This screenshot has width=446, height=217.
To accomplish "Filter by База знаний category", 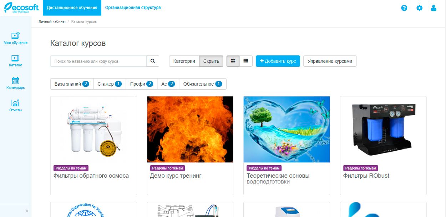I will [72, 84].
